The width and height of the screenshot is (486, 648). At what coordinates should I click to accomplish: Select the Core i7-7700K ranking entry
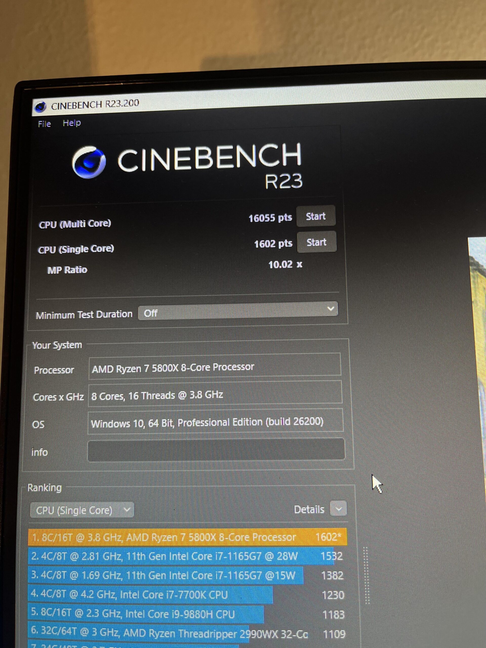click(x=187, y=595)
